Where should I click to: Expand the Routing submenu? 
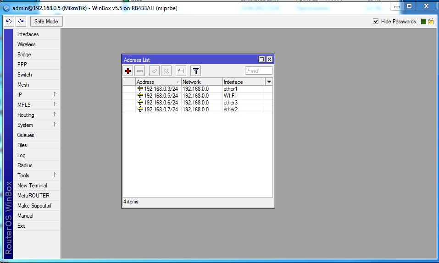click(37, 115)
